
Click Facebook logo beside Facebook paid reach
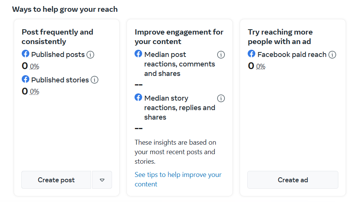(x=251, y=54)
